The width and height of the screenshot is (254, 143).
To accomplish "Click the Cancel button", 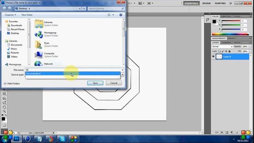I will coord(114,83).
